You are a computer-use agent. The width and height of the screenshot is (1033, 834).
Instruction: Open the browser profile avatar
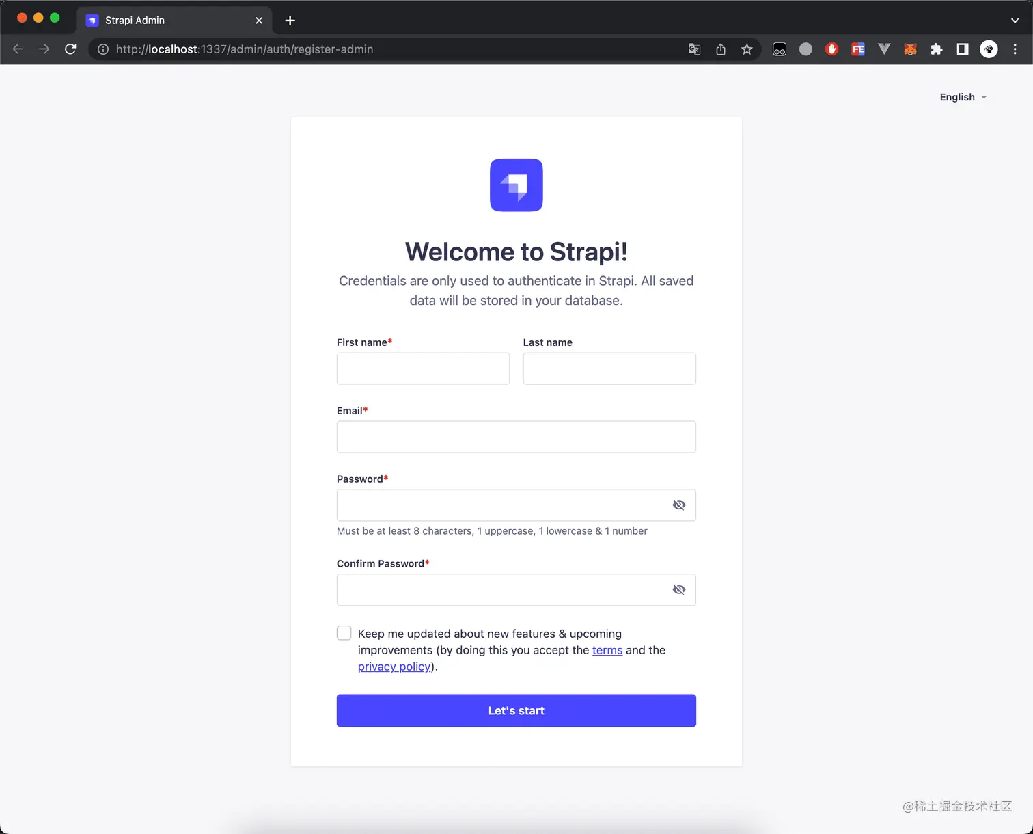989,49
